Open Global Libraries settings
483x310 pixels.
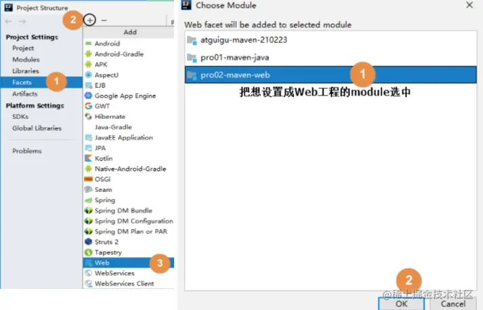click(x=37, y=128)
